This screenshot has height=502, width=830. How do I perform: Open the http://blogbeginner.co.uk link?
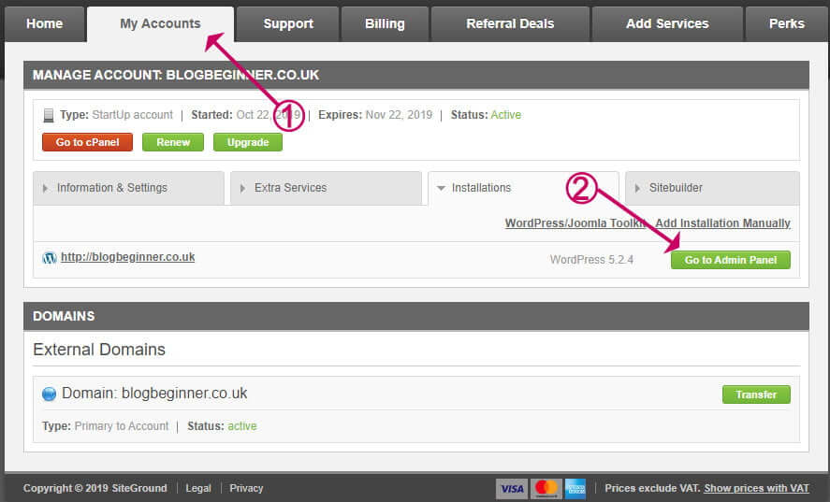pos(127,257)
